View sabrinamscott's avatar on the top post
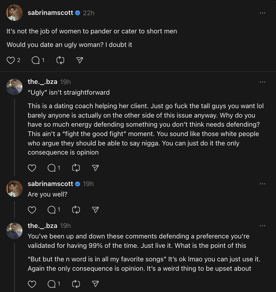This screenshot has width=276, height=292. click(x=14, y=13)
